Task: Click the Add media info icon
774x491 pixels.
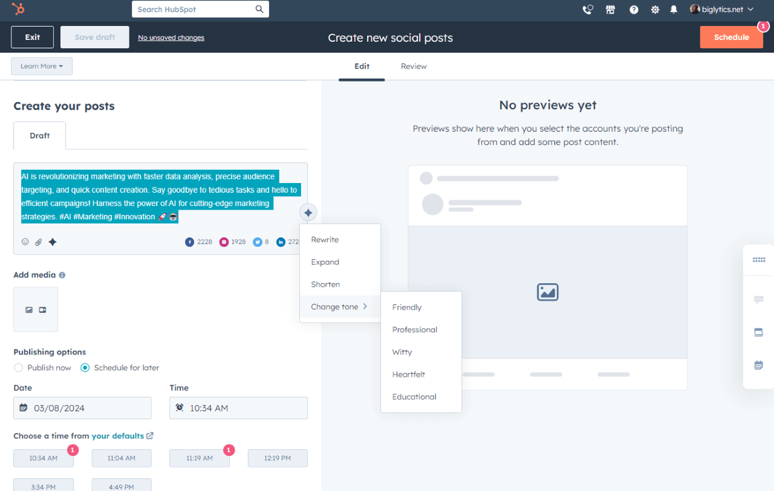Action: click(62, 275)
